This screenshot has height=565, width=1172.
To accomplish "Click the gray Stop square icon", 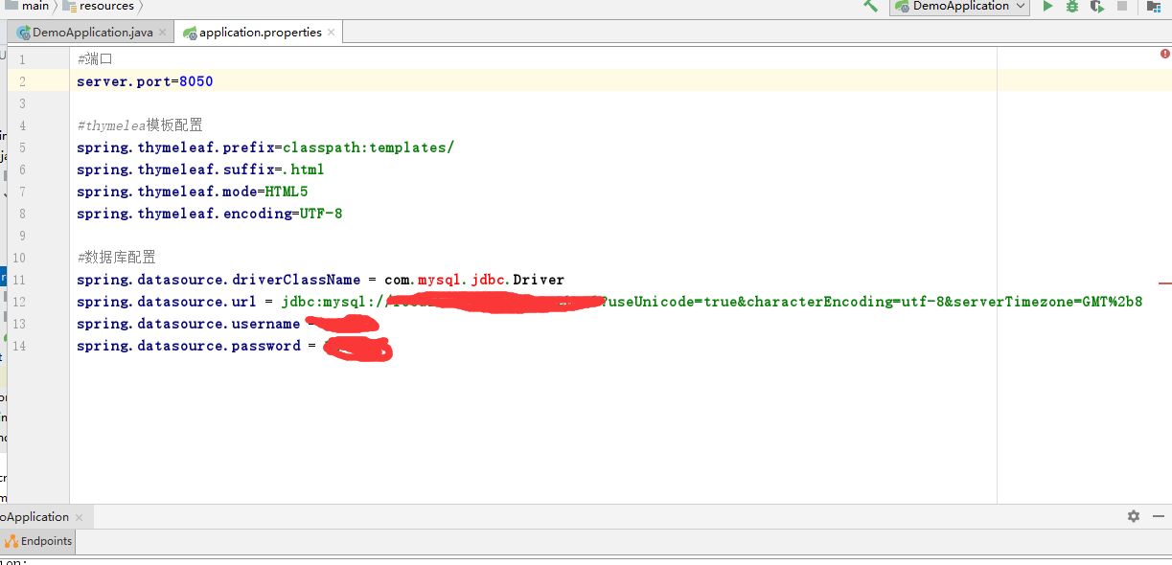I will 1122,7.
